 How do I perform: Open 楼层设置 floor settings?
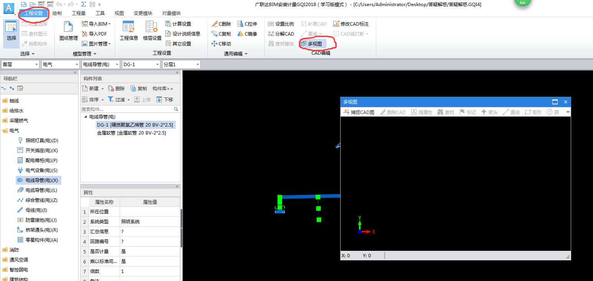tap(152, 31)
